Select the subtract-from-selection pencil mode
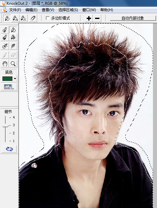Viewport: 157px width, 208px height. pos(24,18)
